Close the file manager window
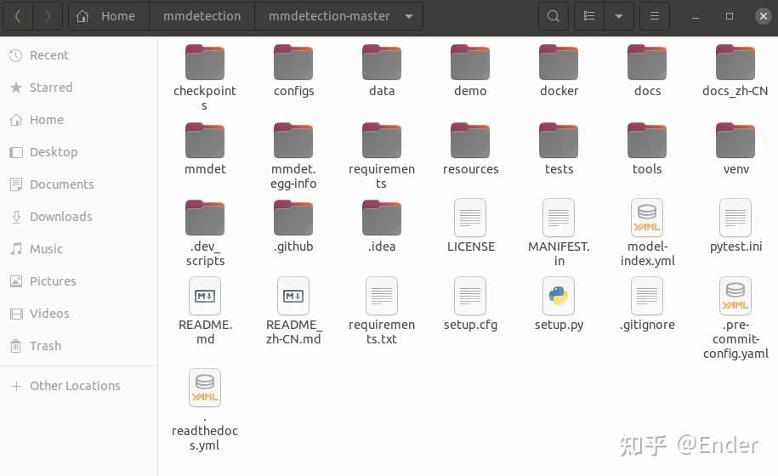 (763, 16)
